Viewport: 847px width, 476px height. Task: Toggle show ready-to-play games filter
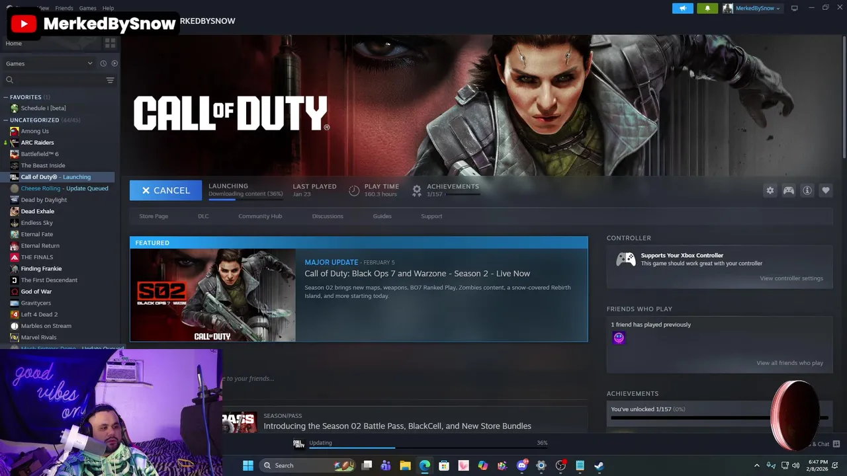114,63
